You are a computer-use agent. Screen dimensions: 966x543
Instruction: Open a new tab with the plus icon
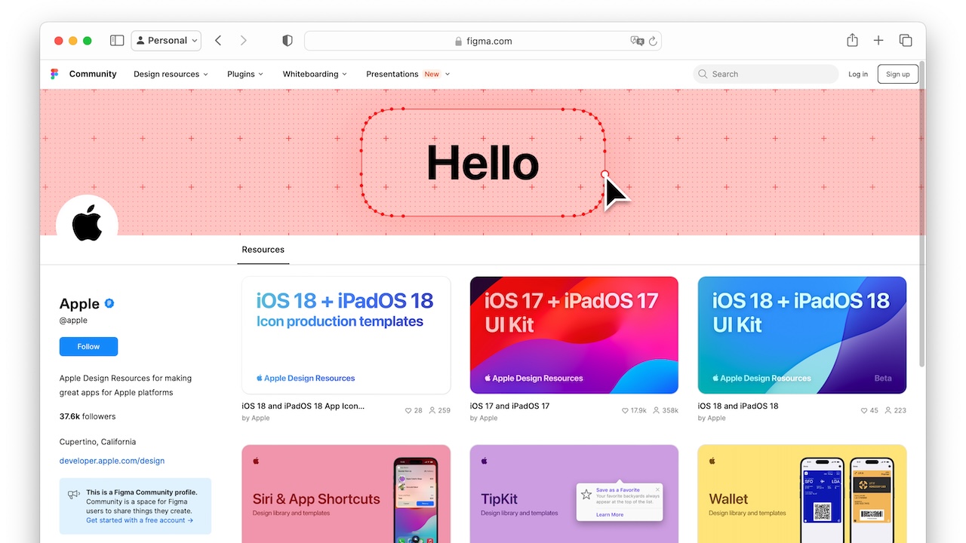click(878, 41)
